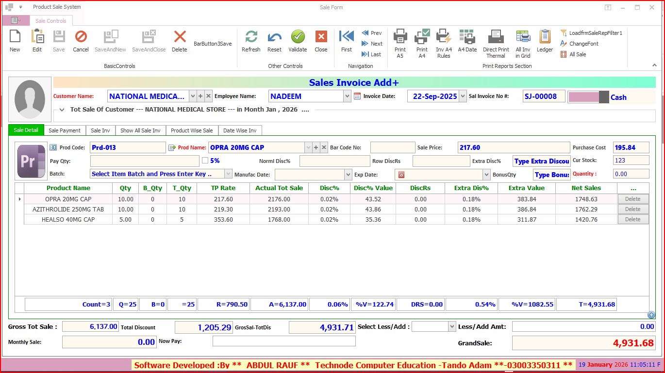
Task: Go to First record navigation icon
Action: [x=347, y=37]
